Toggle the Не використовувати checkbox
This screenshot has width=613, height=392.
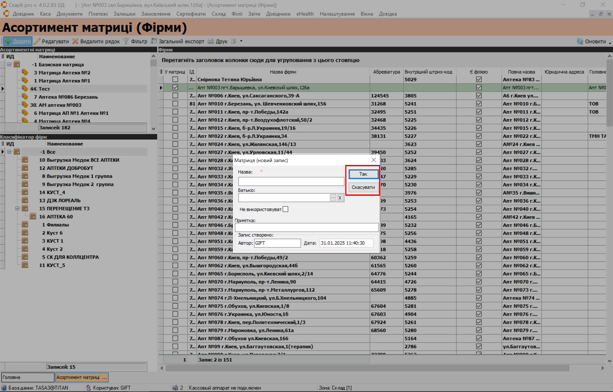coord(286,209)
